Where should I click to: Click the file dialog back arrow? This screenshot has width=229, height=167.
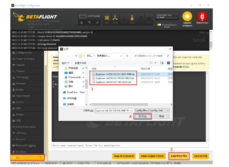[x=62, y=56]
